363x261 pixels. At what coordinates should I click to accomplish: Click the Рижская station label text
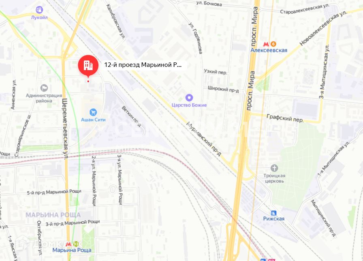coord(273,218)
